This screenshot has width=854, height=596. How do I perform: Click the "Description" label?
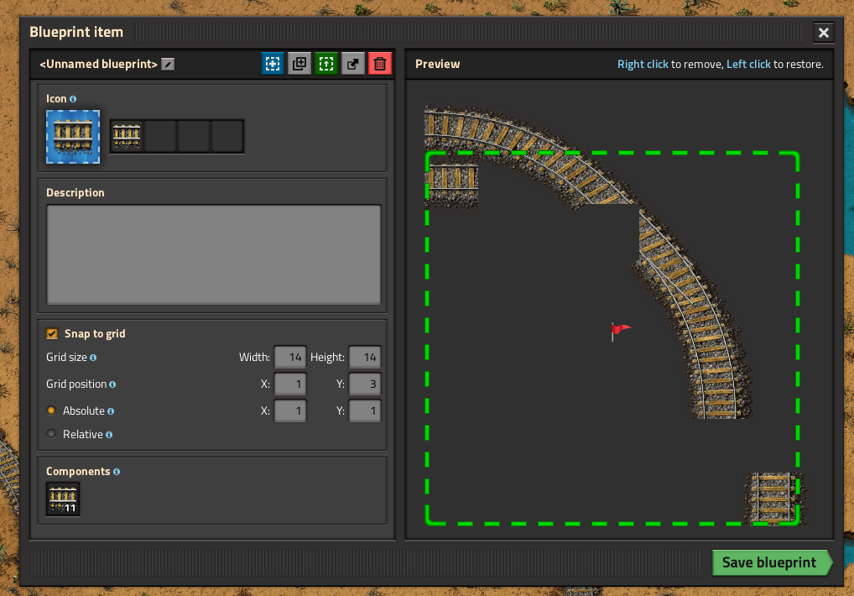(76, 193)
